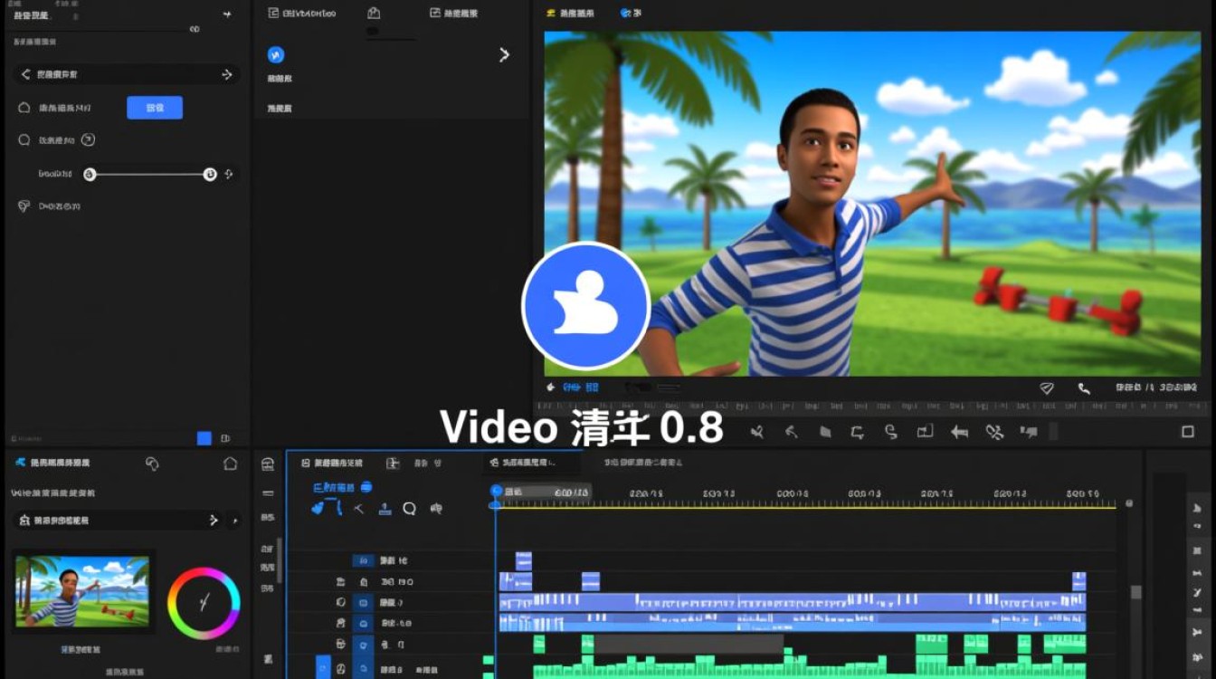Screen dimensions: 1216x679
Task: Click the small blue square at the bottom of the left panel
Action: tap(204, 438)
